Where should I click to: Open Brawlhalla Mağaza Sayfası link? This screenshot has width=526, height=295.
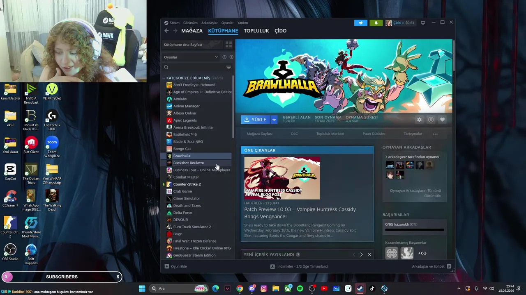coord(259,134)
